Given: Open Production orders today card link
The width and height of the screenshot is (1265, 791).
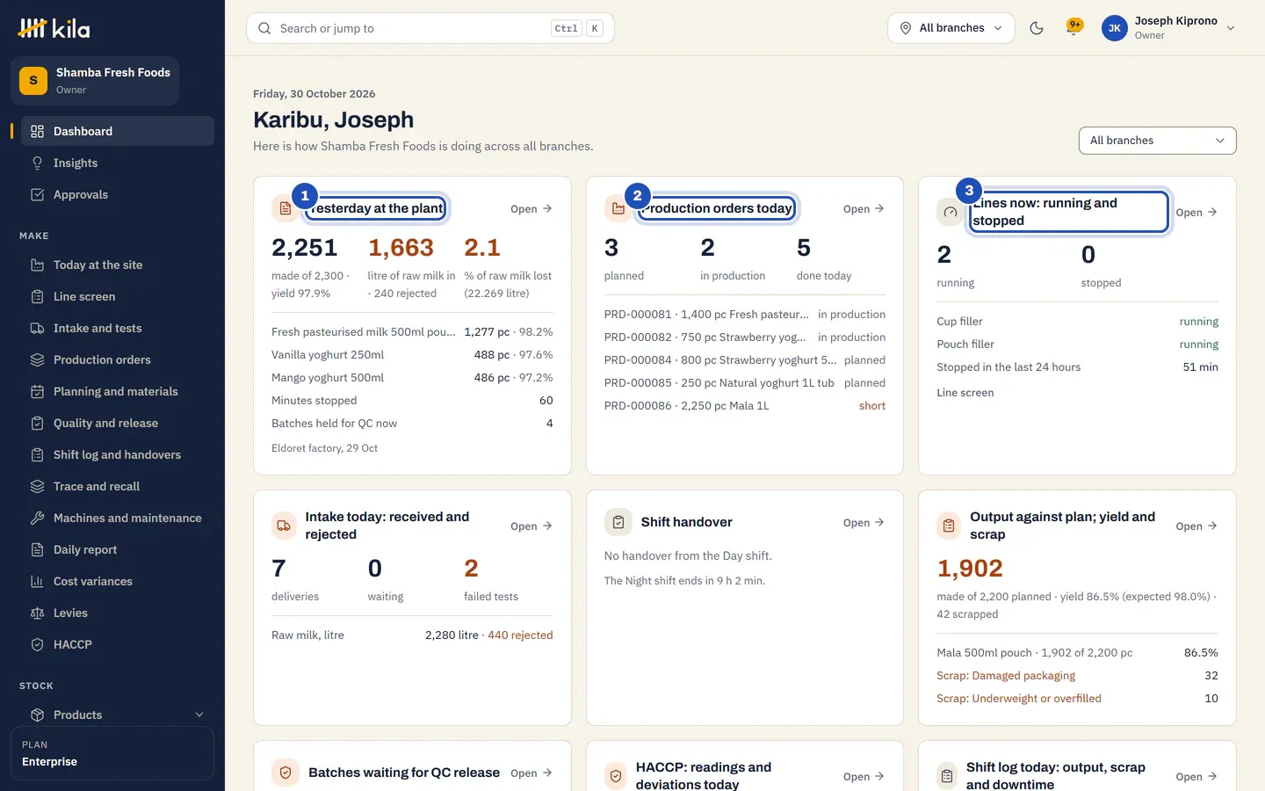Looking at the screenshot, I should (864, 208).
